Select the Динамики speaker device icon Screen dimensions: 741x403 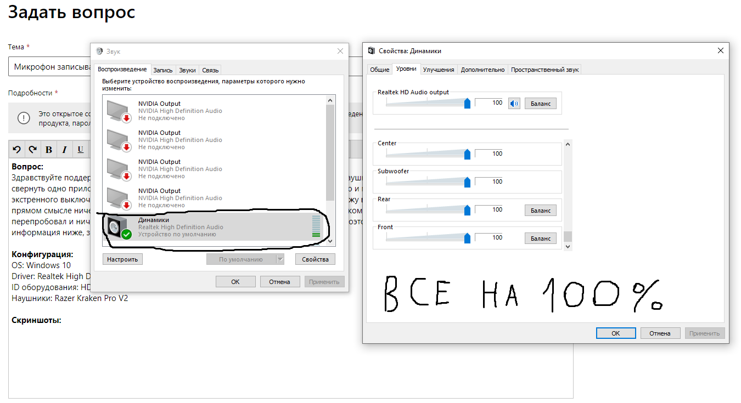(119, 227)
